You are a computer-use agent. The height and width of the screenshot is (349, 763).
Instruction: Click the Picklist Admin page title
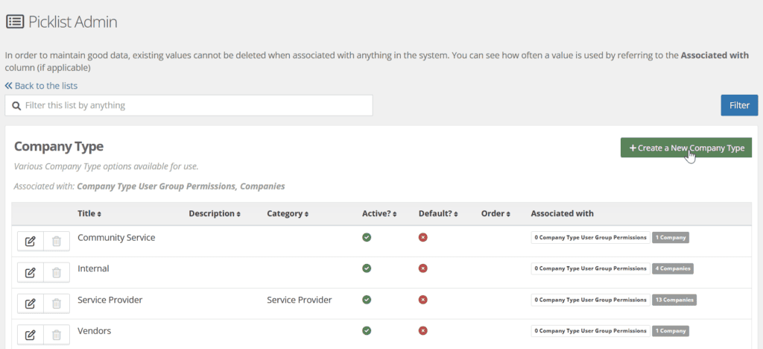click(72, 22)
